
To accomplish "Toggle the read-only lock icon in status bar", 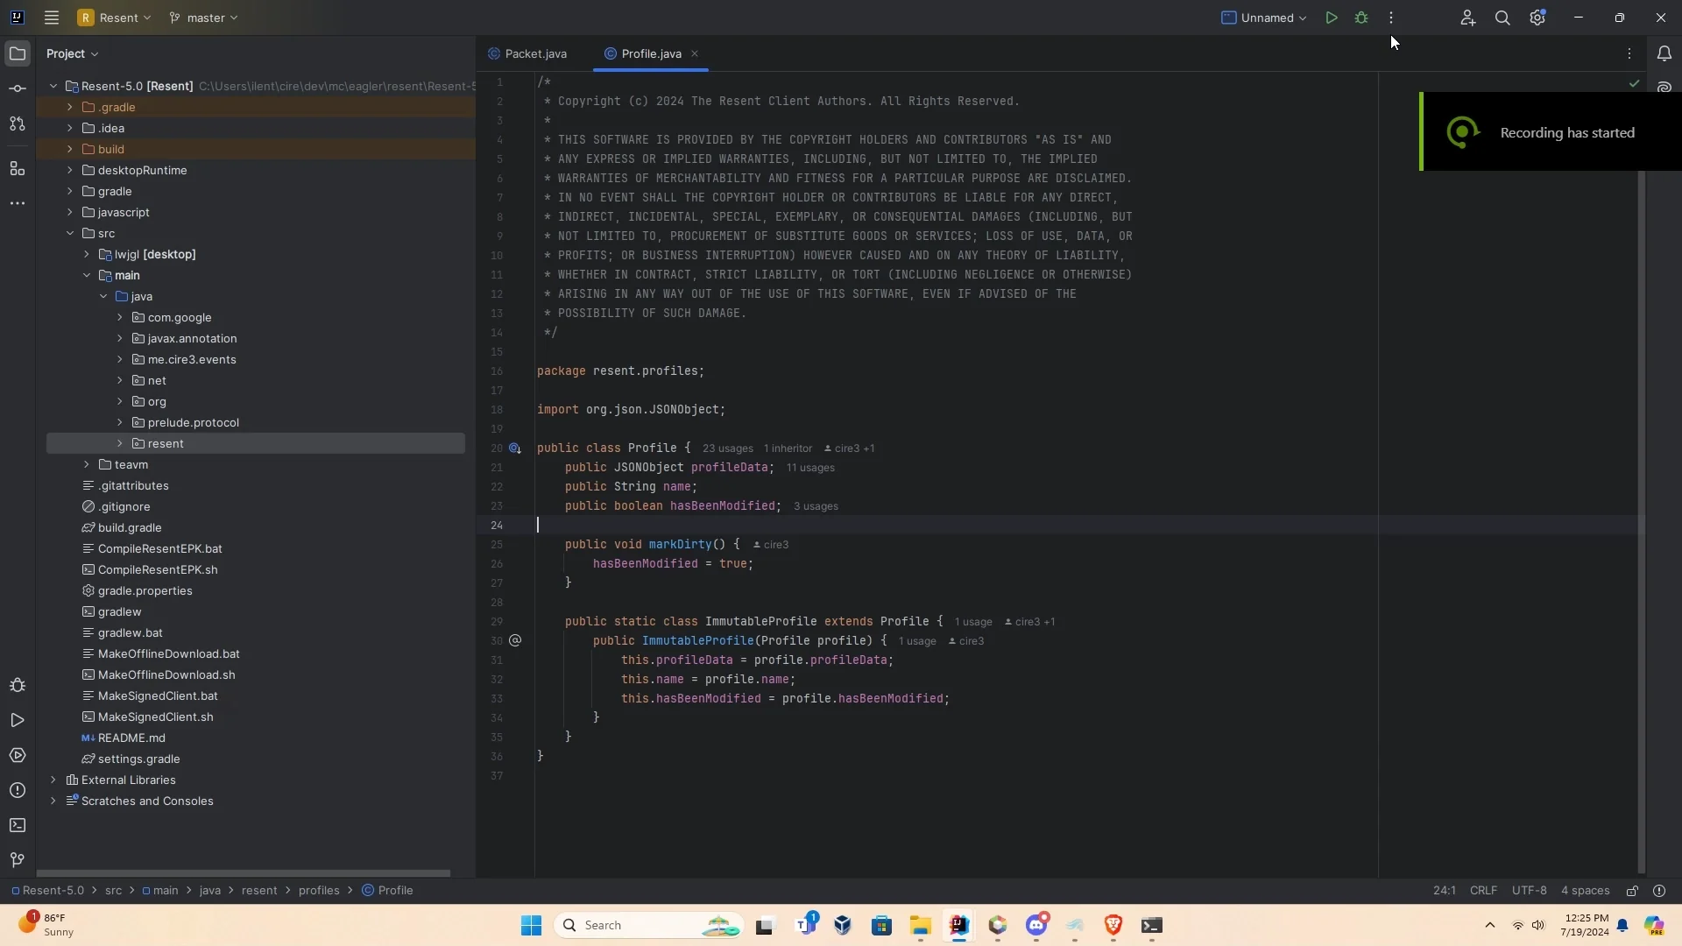I will (1632, 891).
